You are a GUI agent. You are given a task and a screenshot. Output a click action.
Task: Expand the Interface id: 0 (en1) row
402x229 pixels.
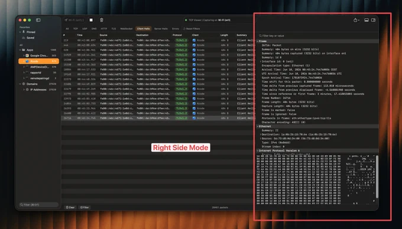261,61
